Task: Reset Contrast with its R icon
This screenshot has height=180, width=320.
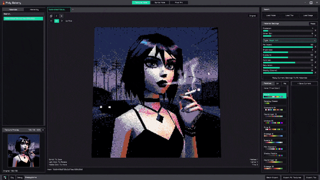Action: point(315,62)
